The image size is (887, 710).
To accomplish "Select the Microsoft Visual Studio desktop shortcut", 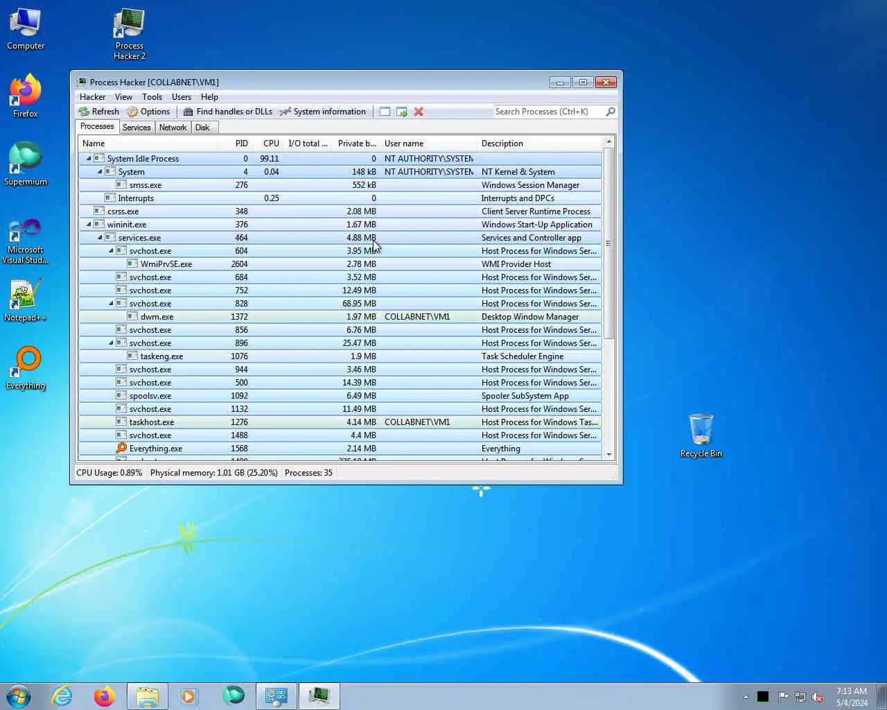I will click(26, 241).
